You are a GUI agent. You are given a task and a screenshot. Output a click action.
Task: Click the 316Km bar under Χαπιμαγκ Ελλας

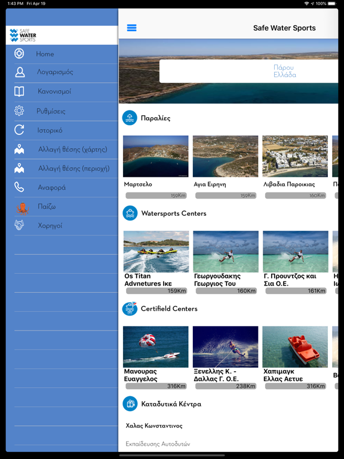pos(296,386)
